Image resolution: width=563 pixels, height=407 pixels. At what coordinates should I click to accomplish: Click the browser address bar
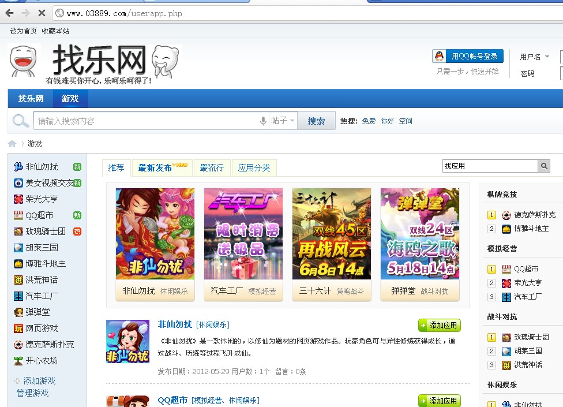click(x=309, y=13)
